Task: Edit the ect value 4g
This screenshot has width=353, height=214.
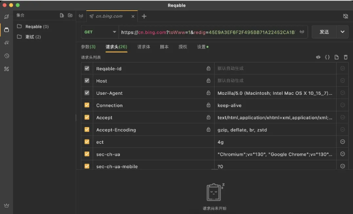Action: click(275, 142)
